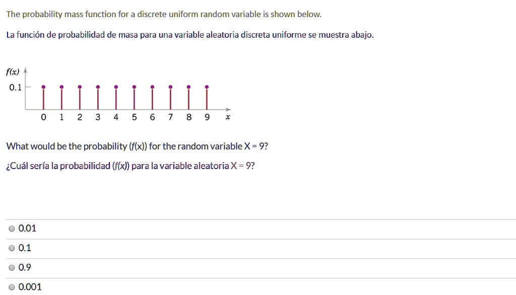Click the x-axis number 5 label
Image resolution: width=516 pixels, height=295 pixels.
click(134, 118)
